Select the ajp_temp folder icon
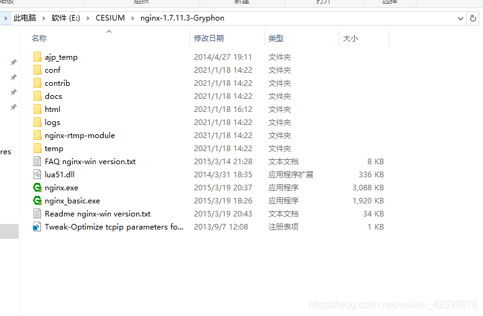Viewport: 483px width, 316px height. coord(37,57)
